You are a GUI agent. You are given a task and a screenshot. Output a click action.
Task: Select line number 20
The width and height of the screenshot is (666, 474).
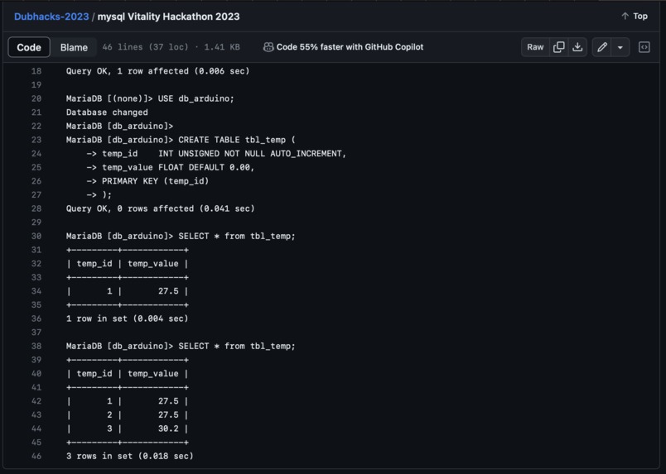pyautogui.click(x=36, y=98)
